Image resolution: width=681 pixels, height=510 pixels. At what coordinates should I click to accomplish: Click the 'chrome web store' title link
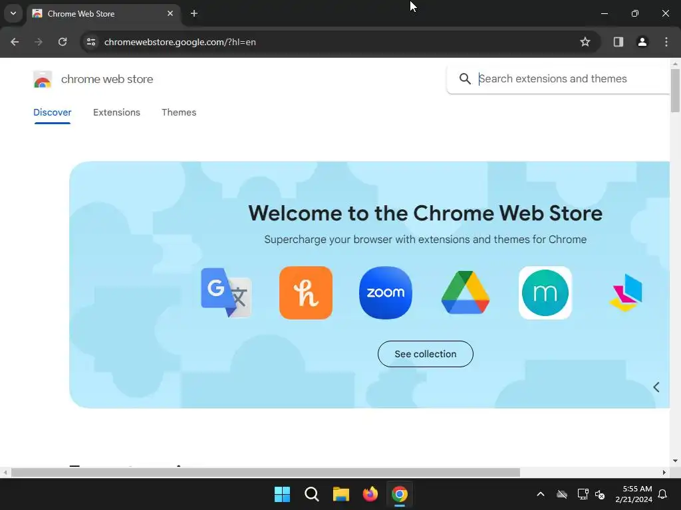(x=107, y=80)
